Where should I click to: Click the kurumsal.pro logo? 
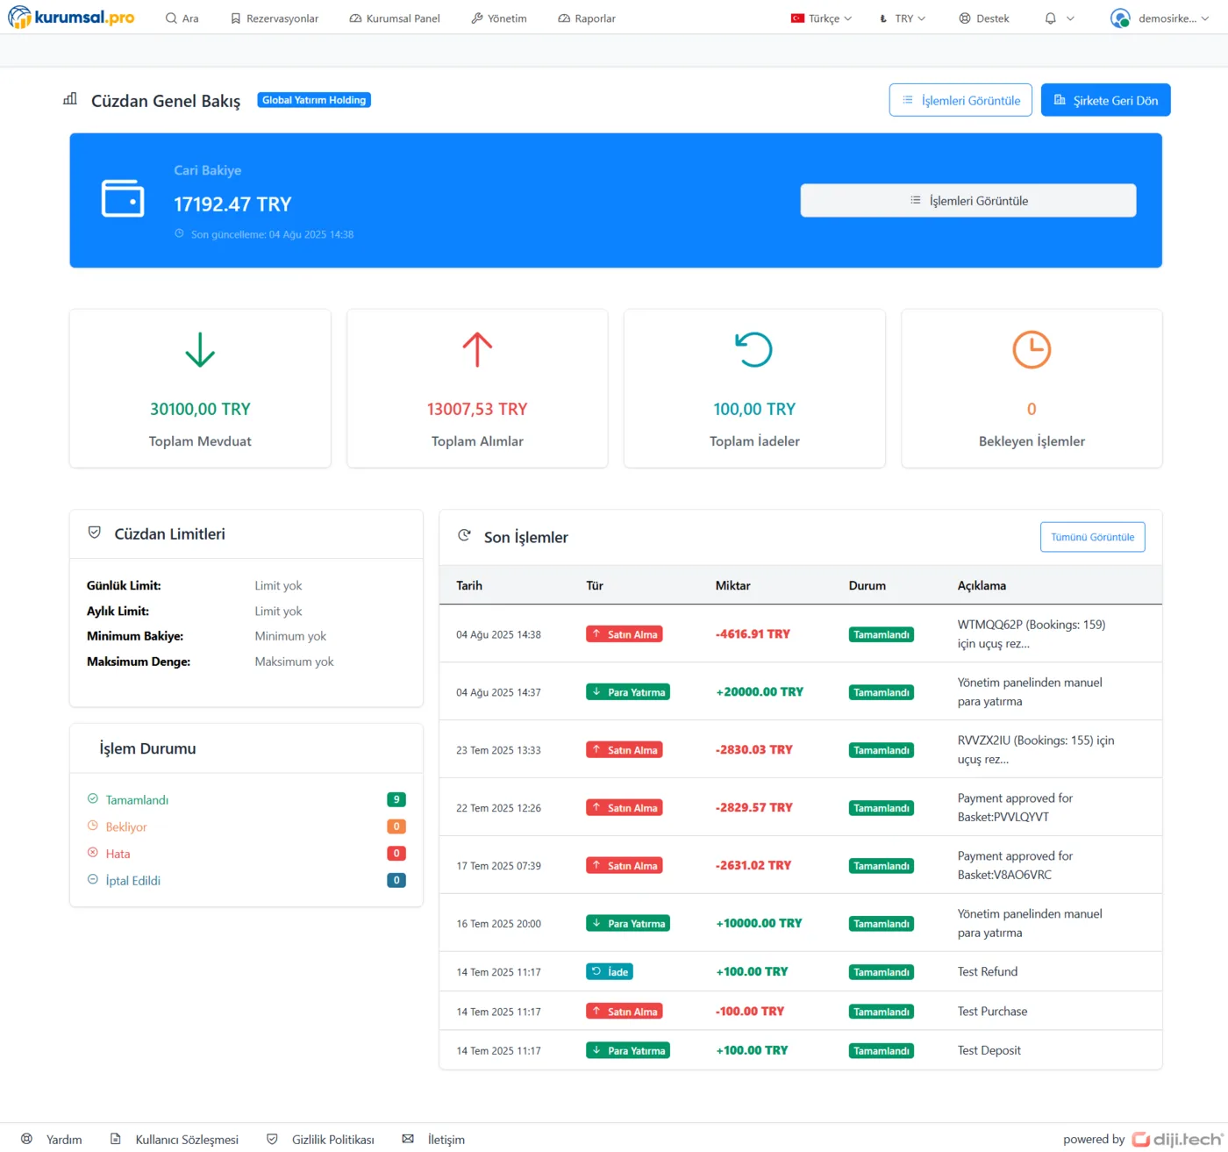click(72, 18)
